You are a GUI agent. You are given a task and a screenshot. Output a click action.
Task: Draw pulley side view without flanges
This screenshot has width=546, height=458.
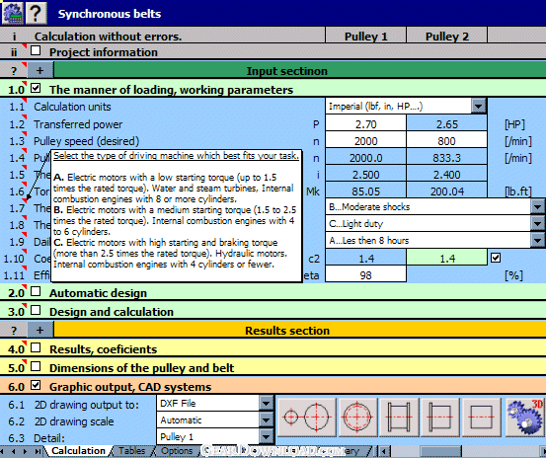point(481,417)
